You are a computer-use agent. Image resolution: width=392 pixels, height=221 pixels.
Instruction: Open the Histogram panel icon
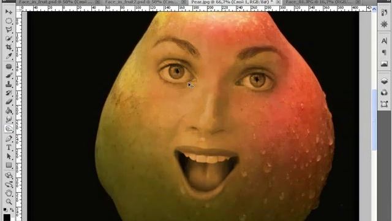pos(384,64)
